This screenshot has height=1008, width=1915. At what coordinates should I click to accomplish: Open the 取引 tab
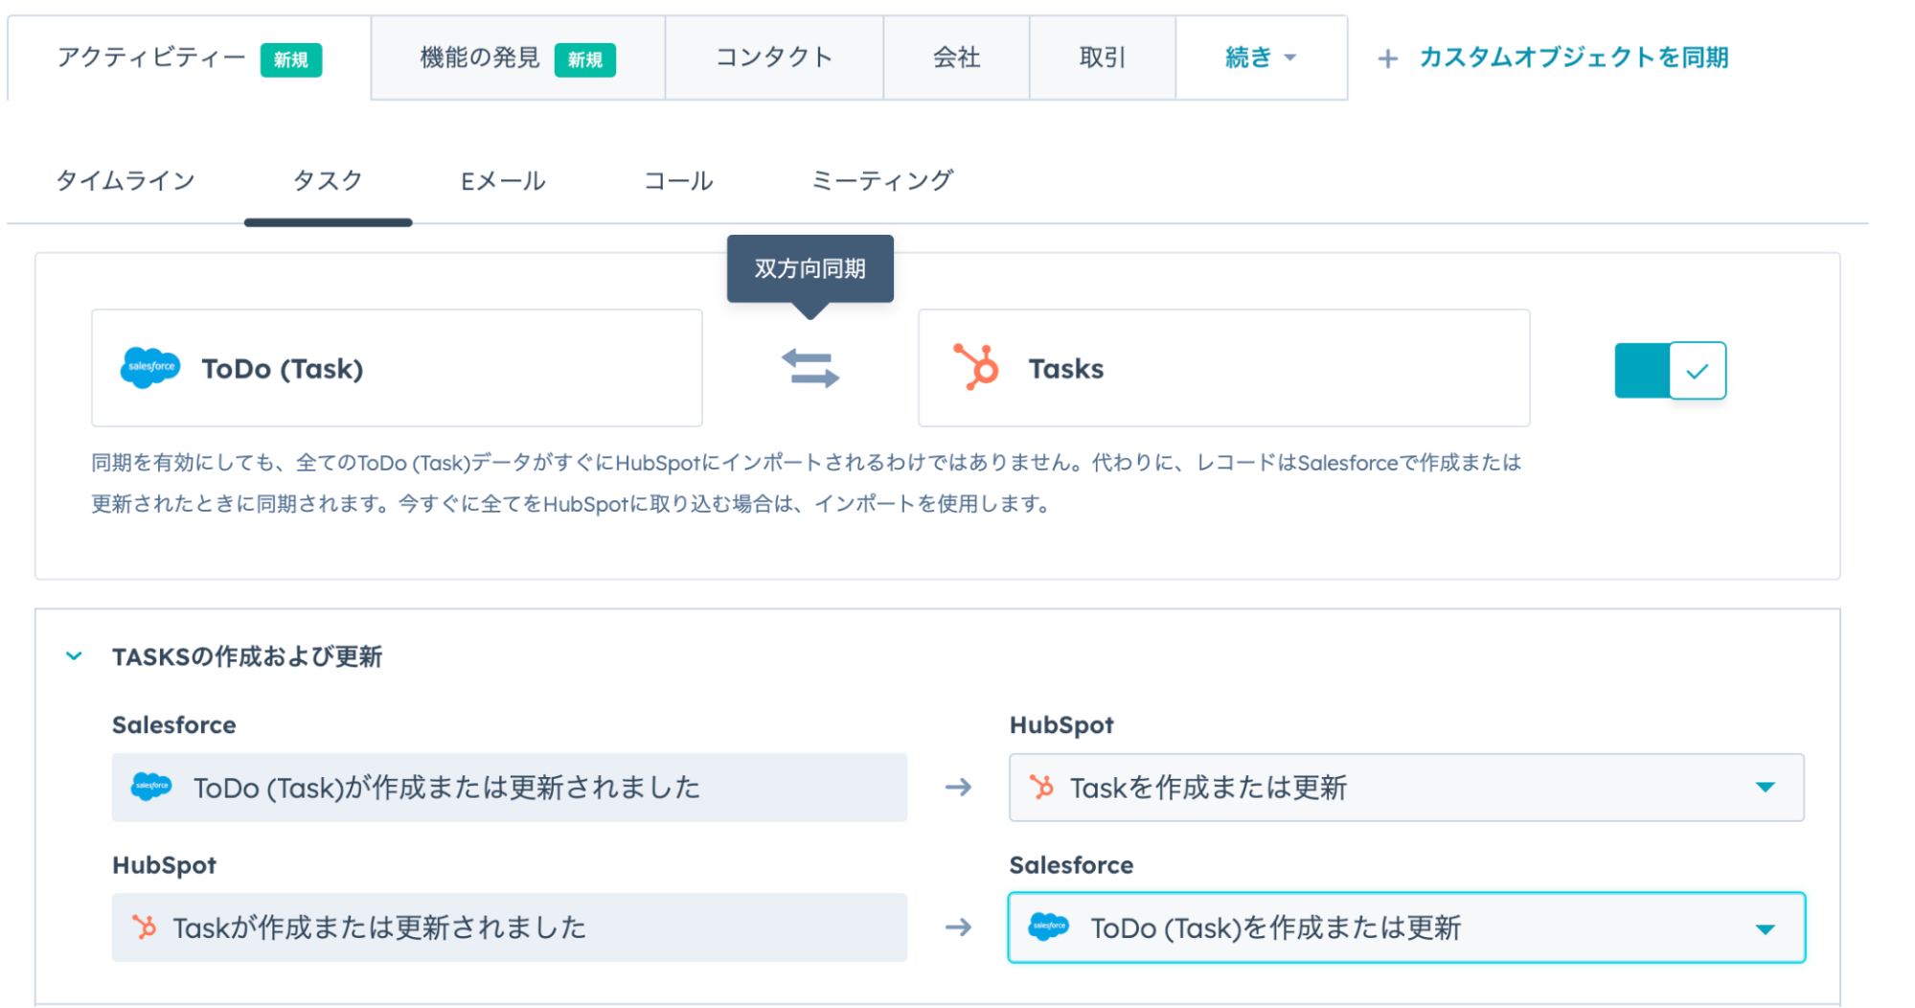click(x=1103, y=57)
